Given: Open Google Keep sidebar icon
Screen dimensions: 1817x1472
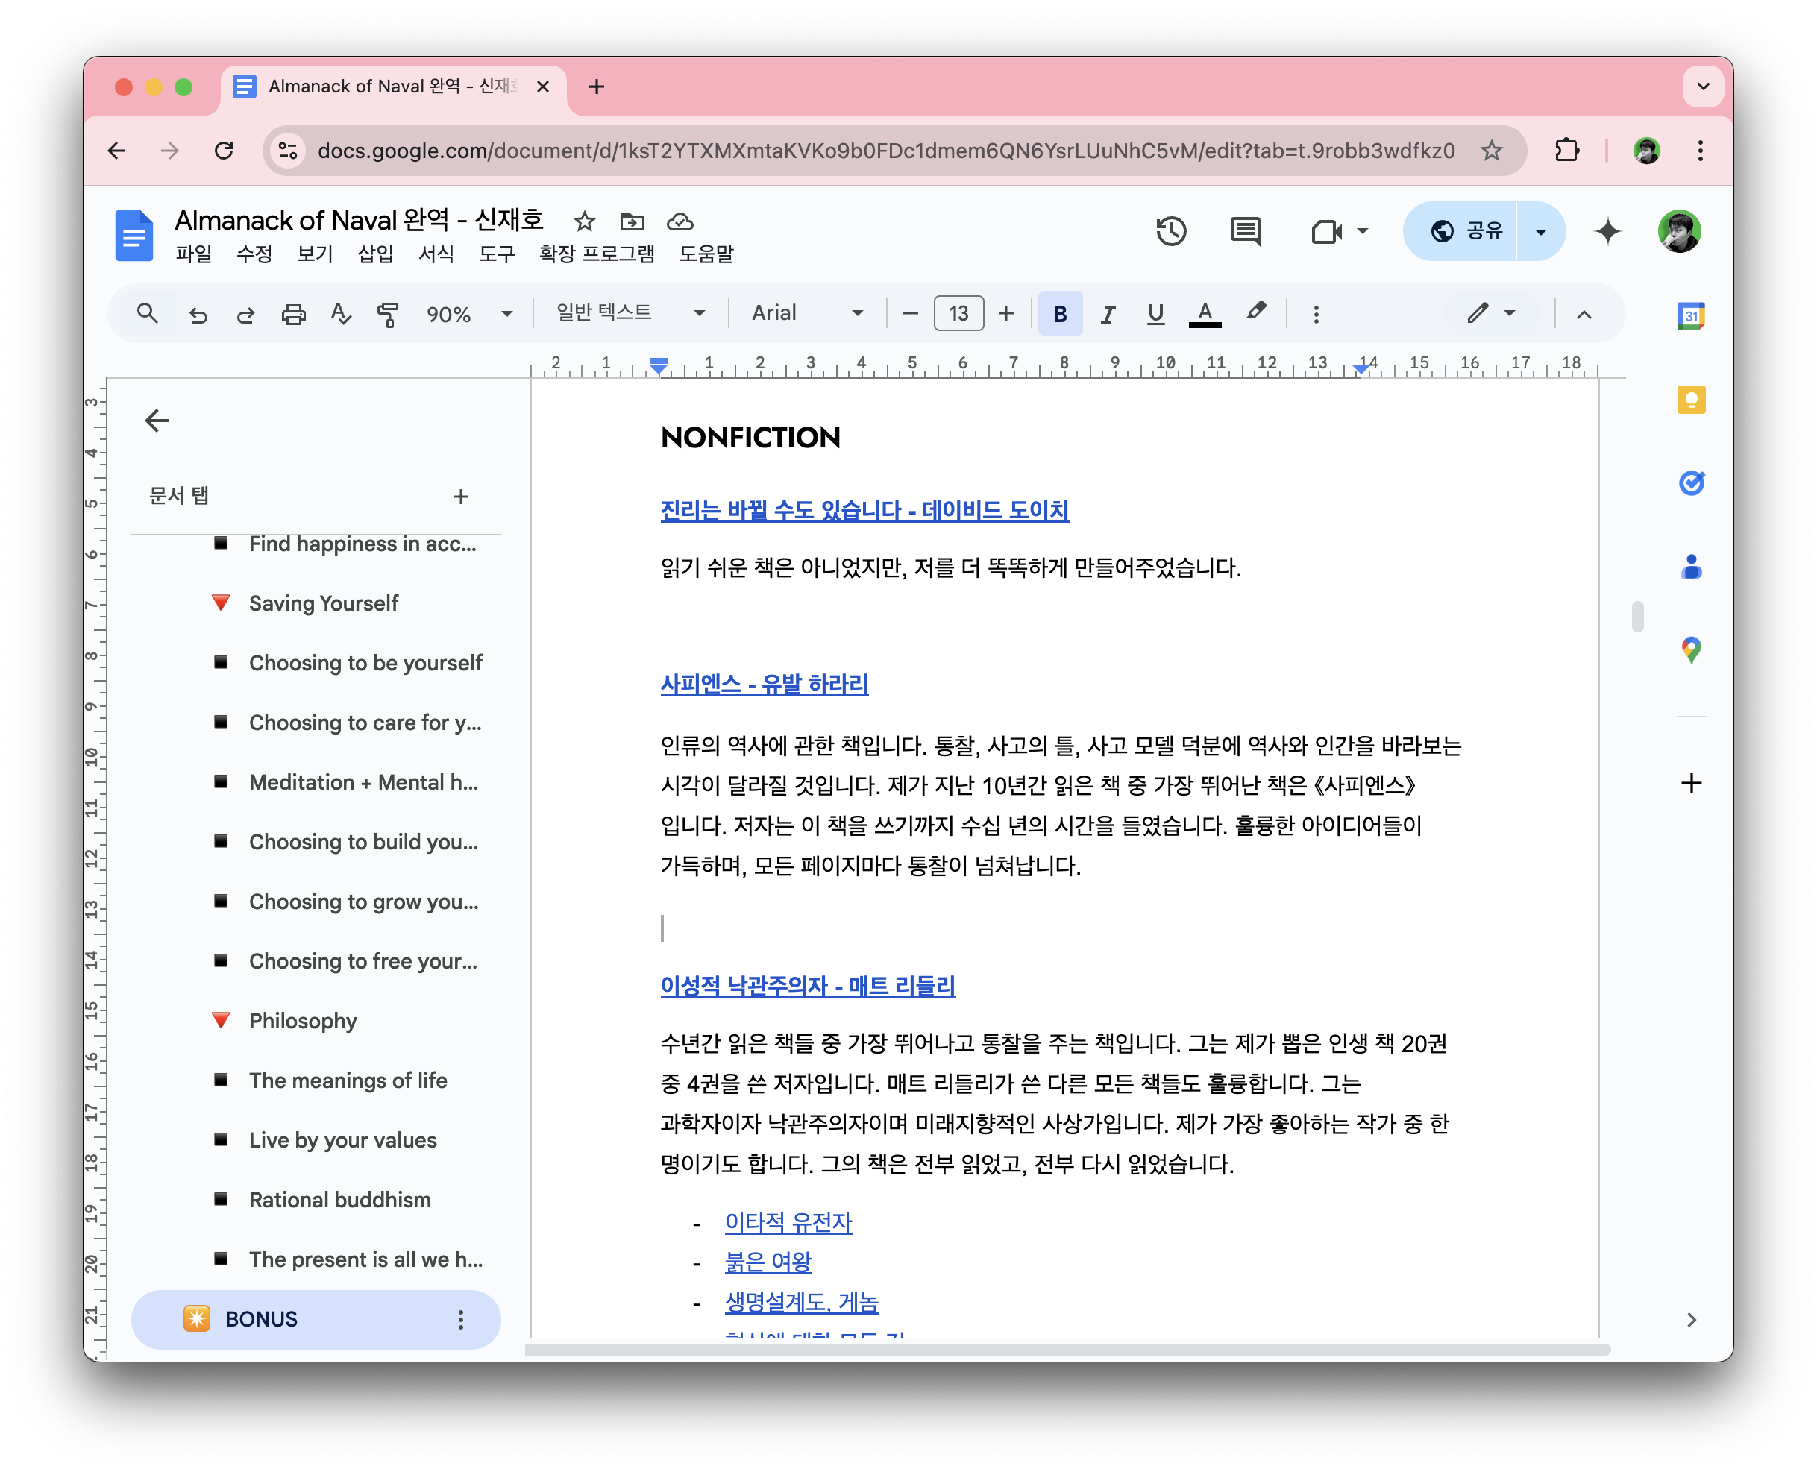Looking at the screenshot, I should [1691, 400].
